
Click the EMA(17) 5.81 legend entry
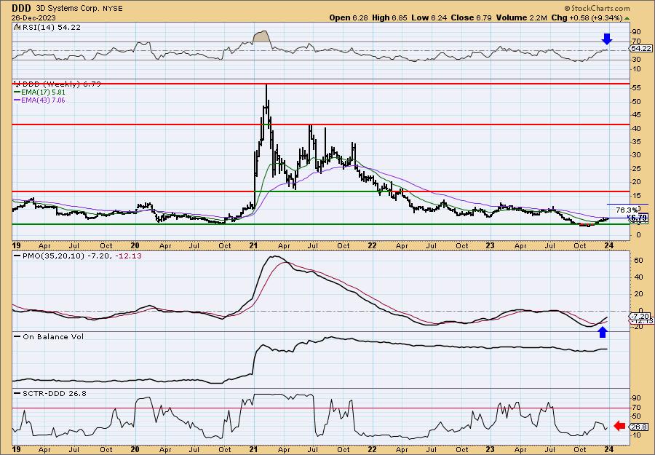pos(40,92)
